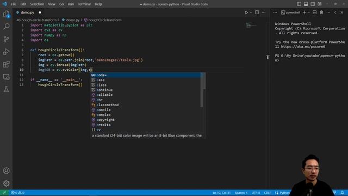Change line endings via CRLF
Viewport: 348px width, 196px height.
[267, 193]
